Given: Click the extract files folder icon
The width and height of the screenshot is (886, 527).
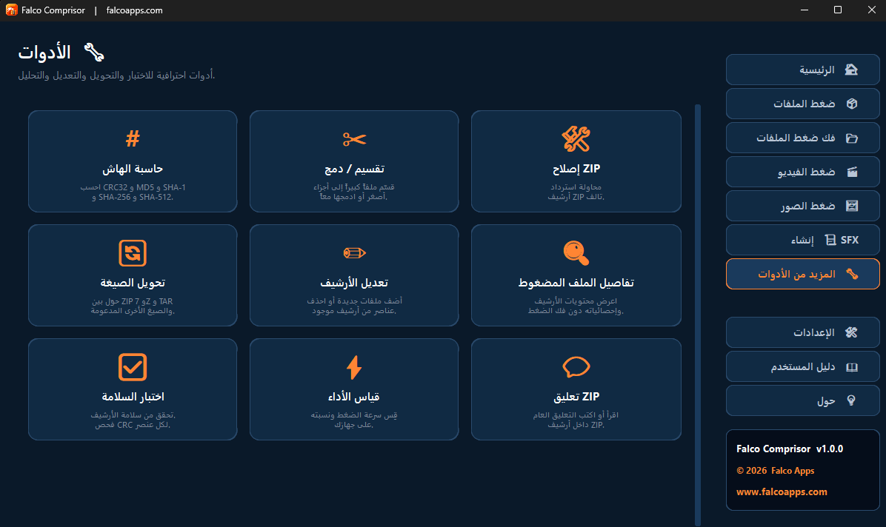Looking at the screenshot, I should click(851, 138).
